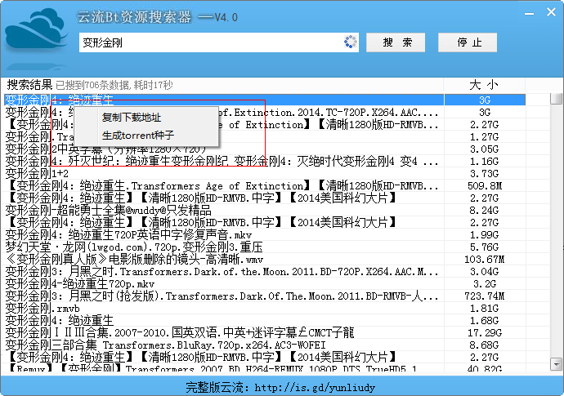
Task: Select 生成torrent种子 in the context menu
Action: coord(138,135)
